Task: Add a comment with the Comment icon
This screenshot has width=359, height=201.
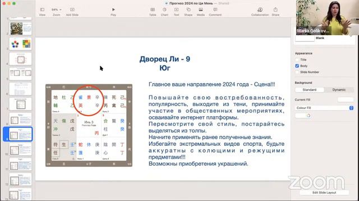Action: click(x=215, y=12)
